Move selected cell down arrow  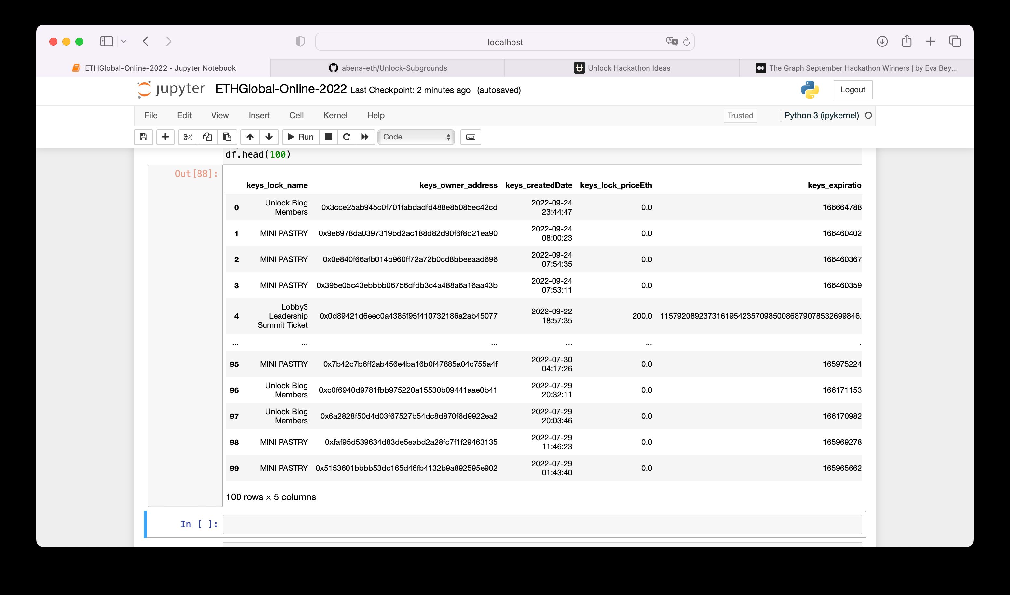269,137
